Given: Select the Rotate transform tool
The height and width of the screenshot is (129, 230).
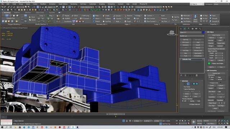Looking at the screenshot, I should point(41,7).
